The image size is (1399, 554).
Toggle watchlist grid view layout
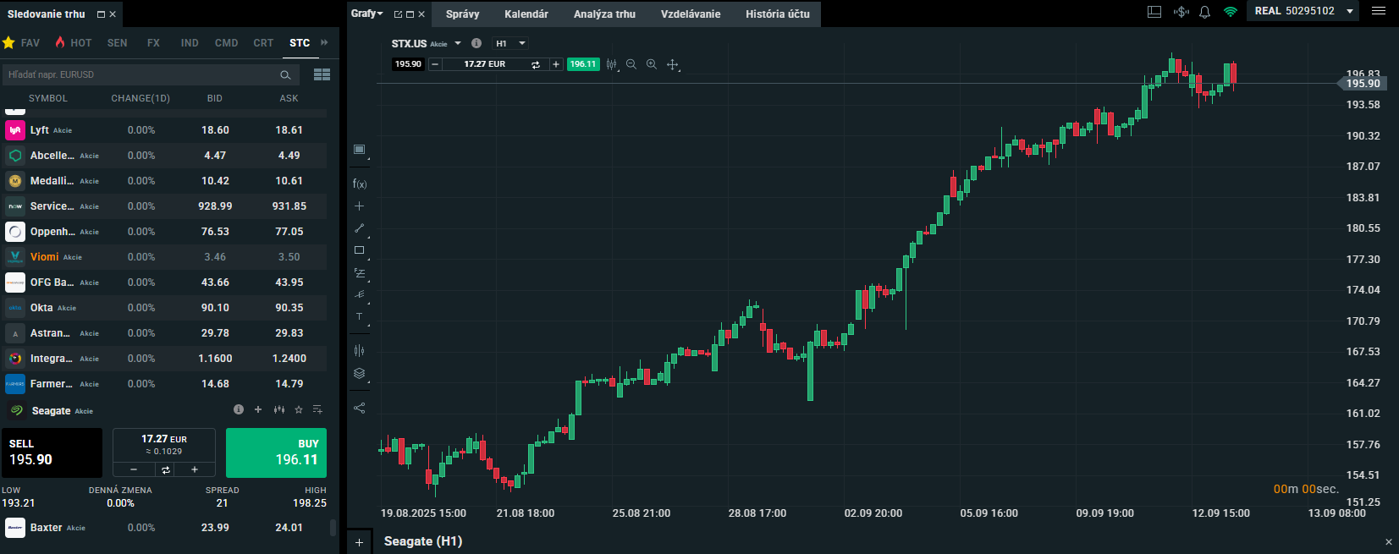(x=322, y=74)
